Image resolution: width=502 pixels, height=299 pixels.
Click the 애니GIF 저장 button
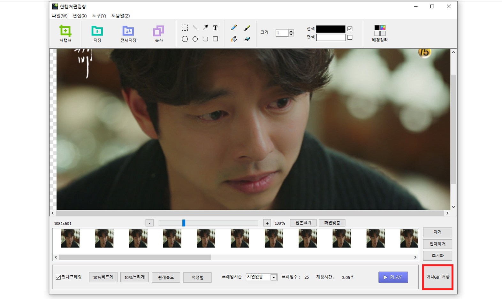tap(437, 277)
